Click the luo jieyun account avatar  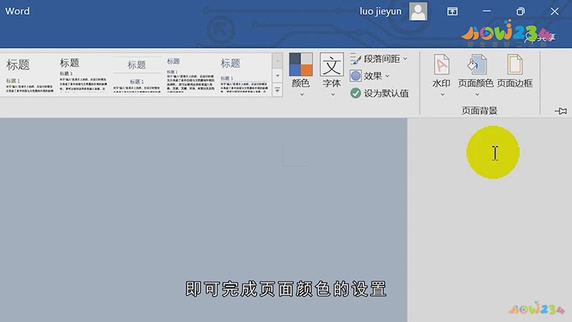click(418, 11)
